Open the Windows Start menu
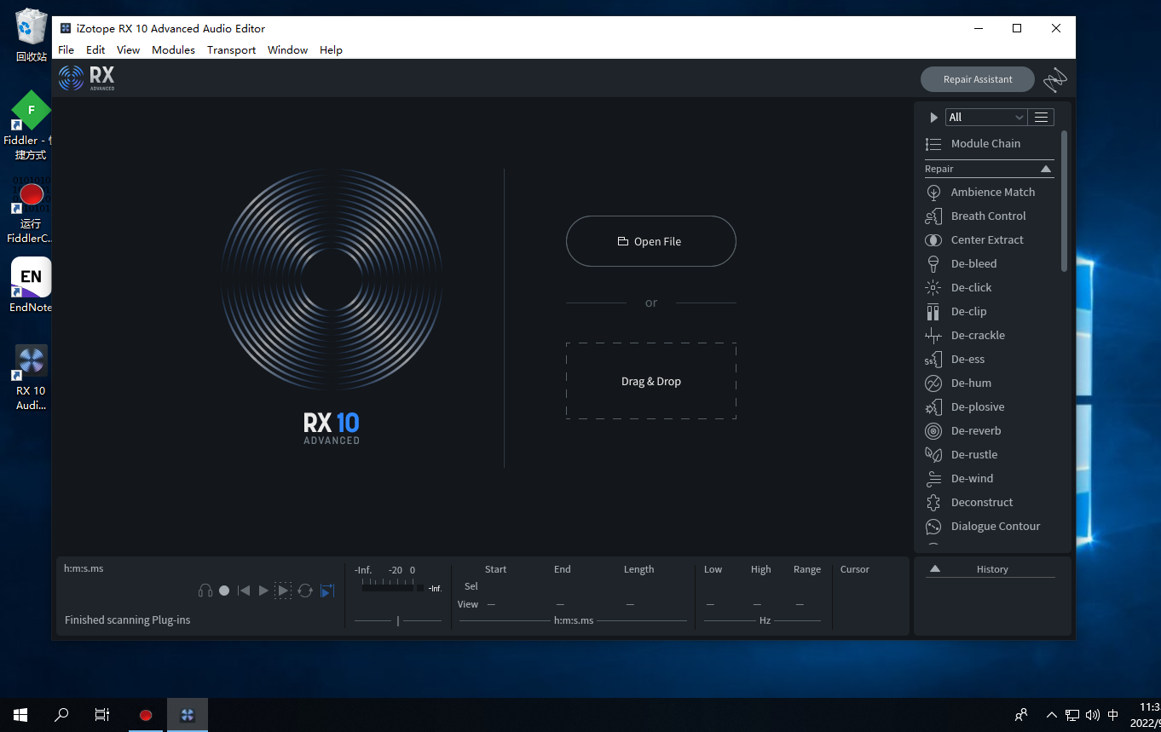 [x=20, y=715]
